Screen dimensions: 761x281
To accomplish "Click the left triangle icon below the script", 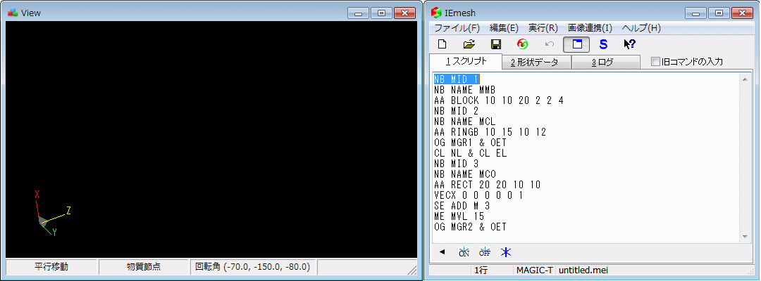I will pos(442,251).
